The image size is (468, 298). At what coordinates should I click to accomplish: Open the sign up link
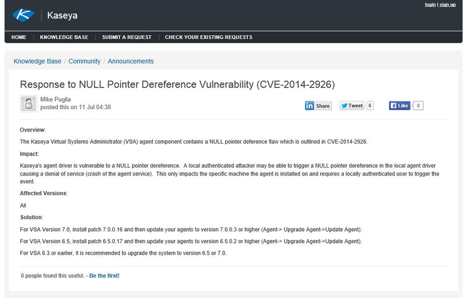coord(448,5)
